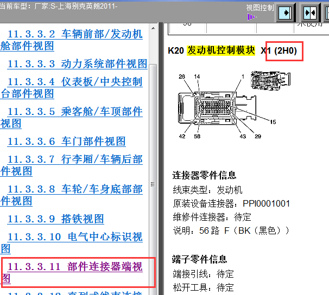Open 11.3.3.7 行李厢/车辆后部件视图 link
The width and height of the screenshot is (329, 295).
(x=72, y=165)
